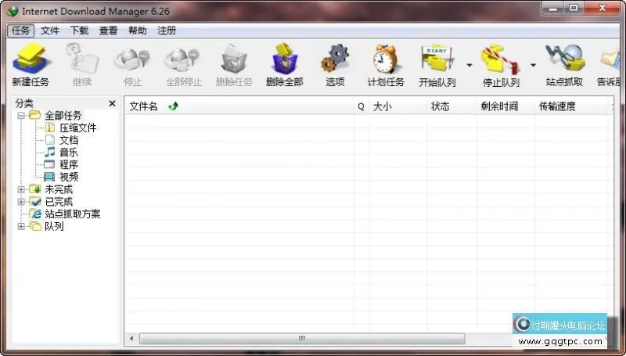Select 站点抓取方案 item in category tree
This screenshot has width=626, height=356.
coord(72,214)
